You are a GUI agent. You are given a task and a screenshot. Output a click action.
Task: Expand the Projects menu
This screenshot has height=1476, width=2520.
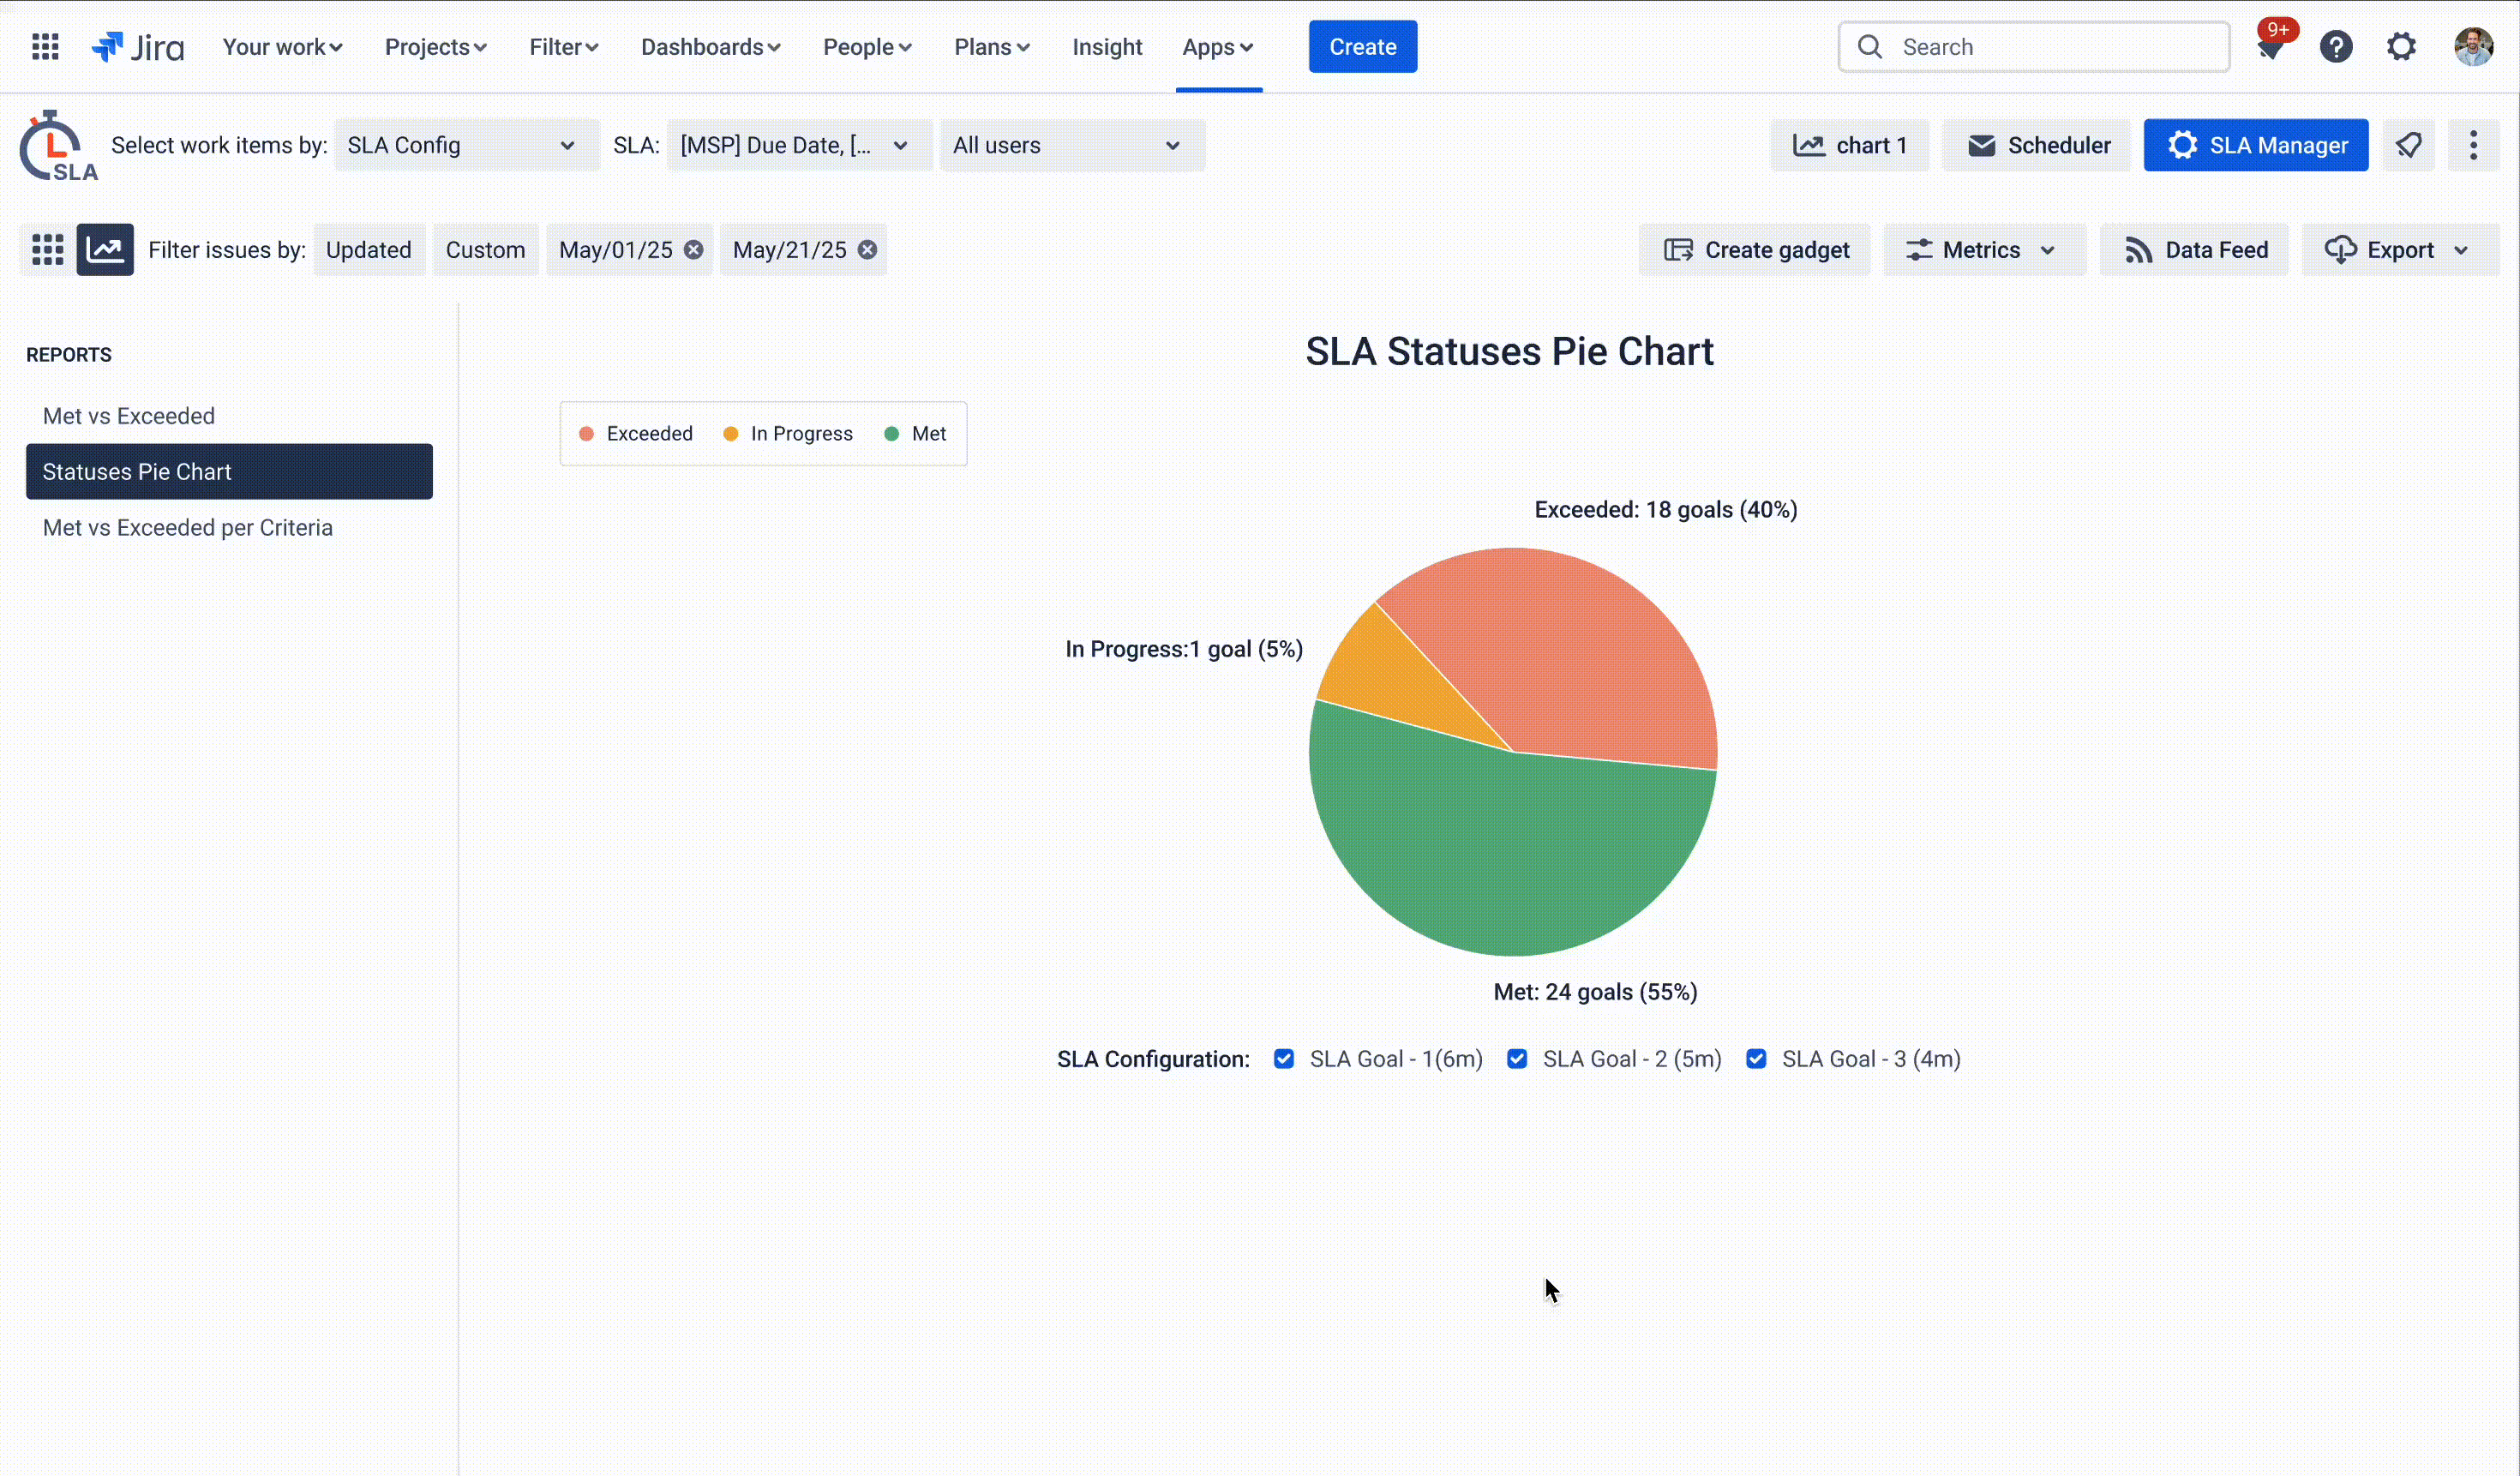click(435, 47)
